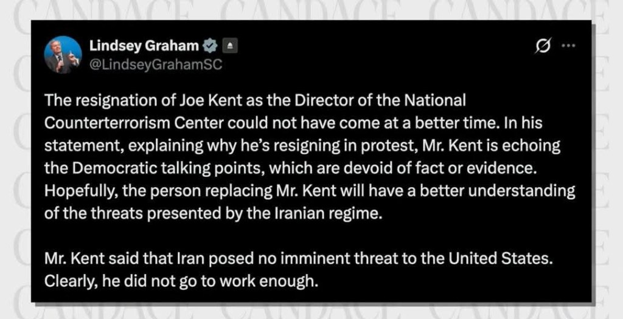Click the small government affiliation badge icon
The image size is (623, 319).
229,46
